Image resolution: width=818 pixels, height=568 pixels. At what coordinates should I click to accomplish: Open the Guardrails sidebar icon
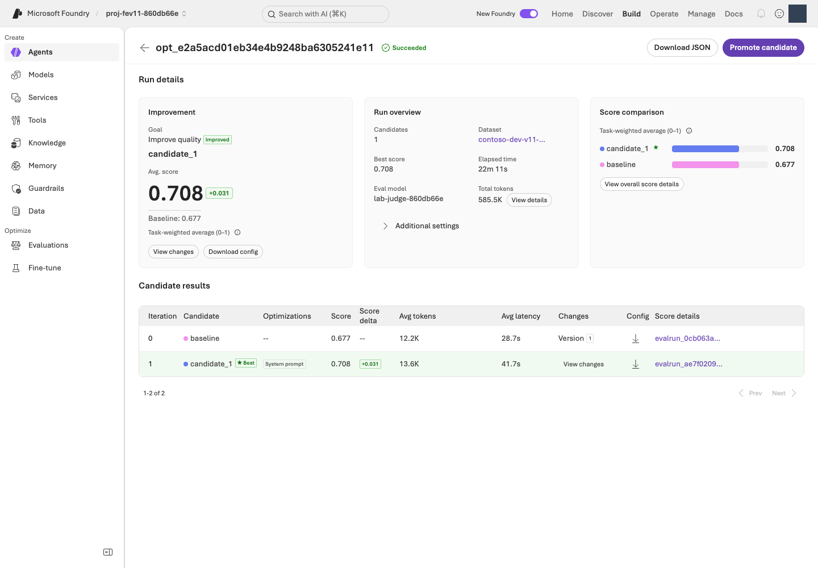click(x=16, y=189)
